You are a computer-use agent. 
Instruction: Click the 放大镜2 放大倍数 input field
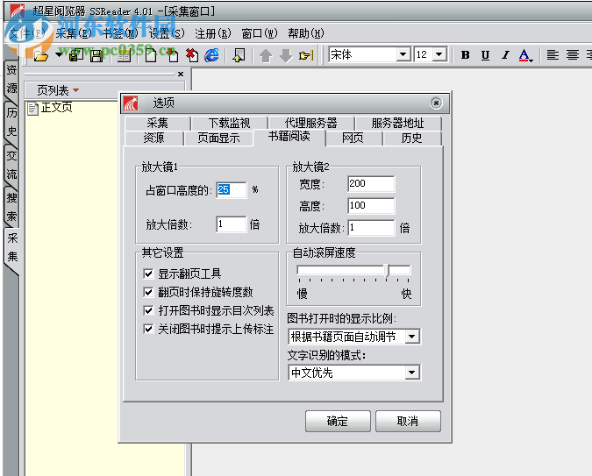click(x=371, y=227)
